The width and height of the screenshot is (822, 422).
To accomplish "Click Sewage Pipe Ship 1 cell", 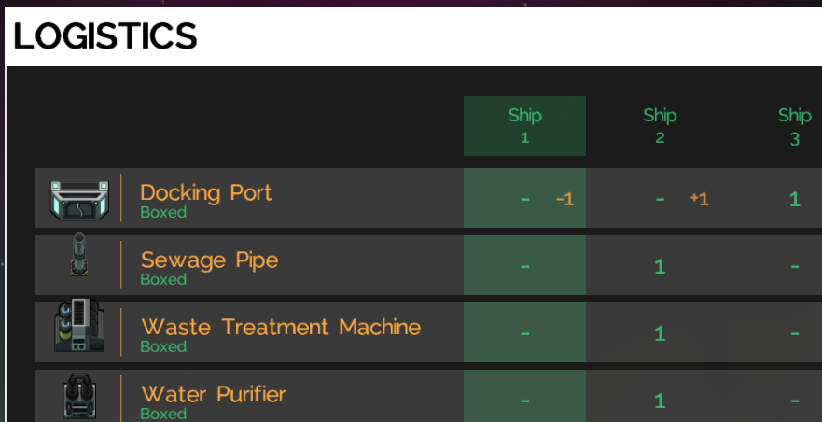I will [524, 266].
